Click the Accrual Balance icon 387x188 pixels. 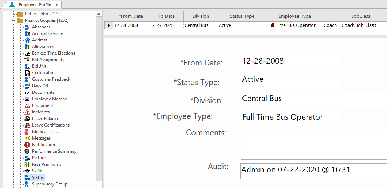point(27,33)
